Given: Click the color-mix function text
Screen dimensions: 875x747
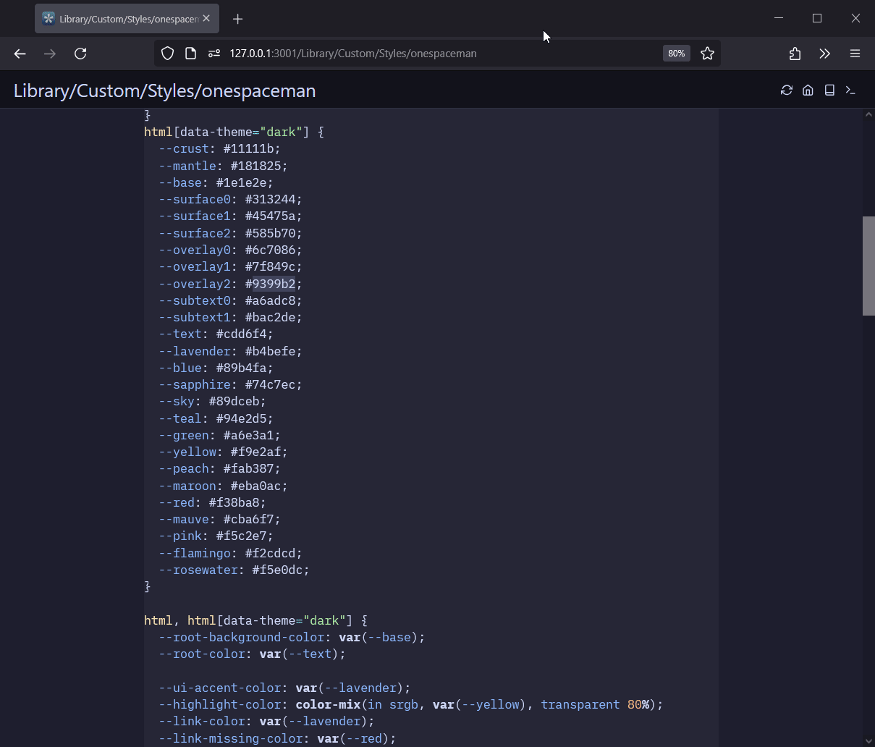Looking at the screenshot, I should click(x=328, y=704).
